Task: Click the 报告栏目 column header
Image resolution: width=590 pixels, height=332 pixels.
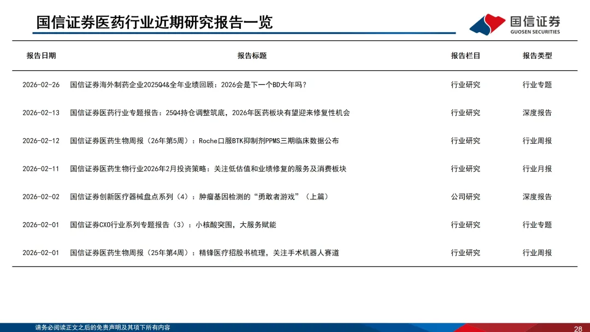Action: pos(465,56)
